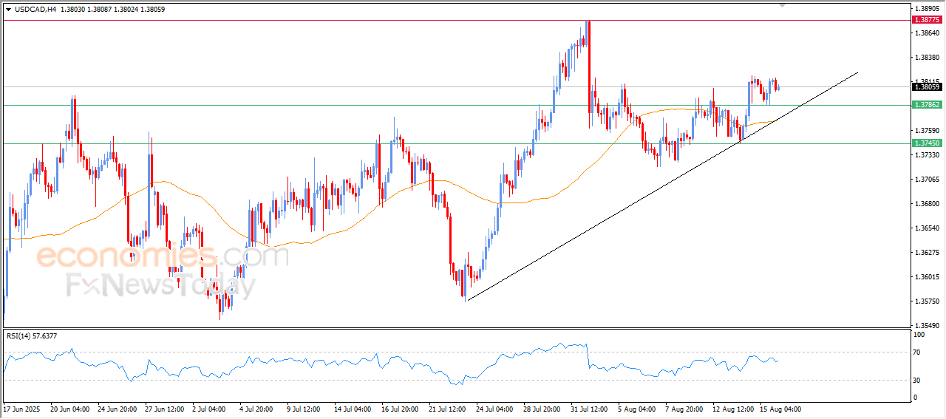
Task: Click the 24 Jun 20:00 time label
Action: [118, 409]
